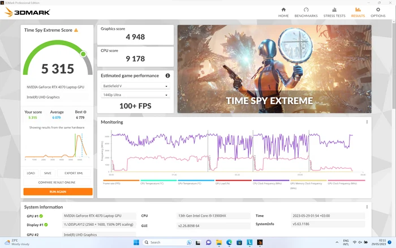This screenshot has height=248, width=396.
Task: Click the 3DMark taskbar icon
Action: coord(260,242)
